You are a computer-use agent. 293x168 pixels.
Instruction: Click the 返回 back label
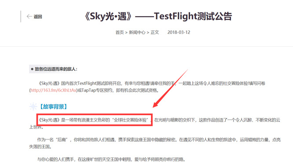point(38,17)
